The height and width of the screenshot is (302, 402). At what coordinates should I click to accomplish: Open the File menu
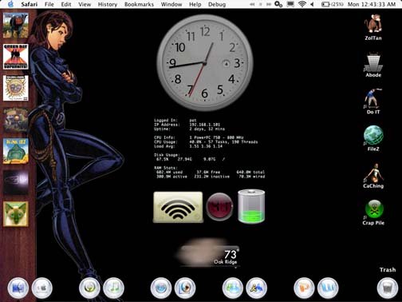(x=49, y=4)
